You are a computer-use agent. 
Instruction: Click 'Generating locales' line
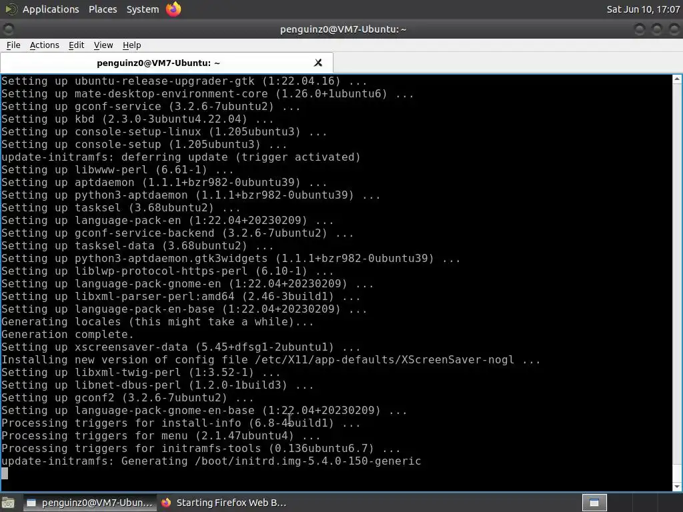[157, 322]
